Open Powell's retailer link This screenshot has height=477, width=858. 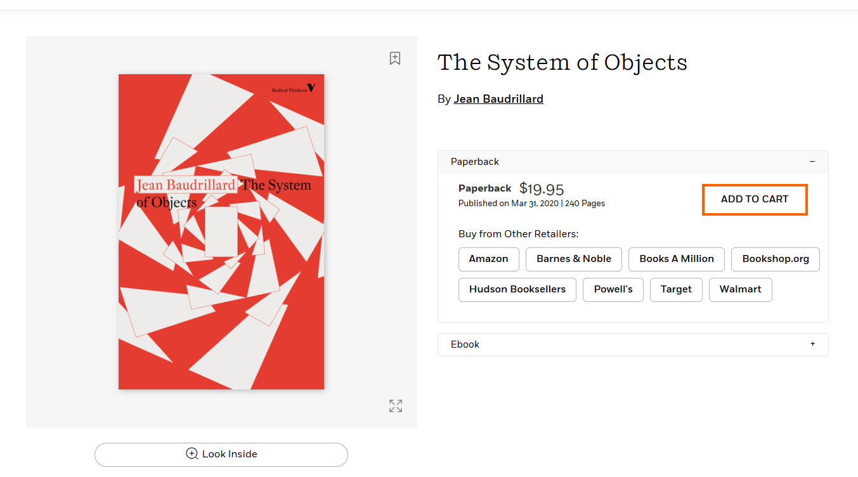tap(613, 289)
